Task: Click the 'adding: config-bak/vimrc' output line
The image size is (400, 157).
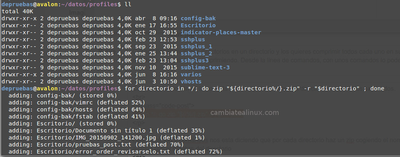Action: 76,103
